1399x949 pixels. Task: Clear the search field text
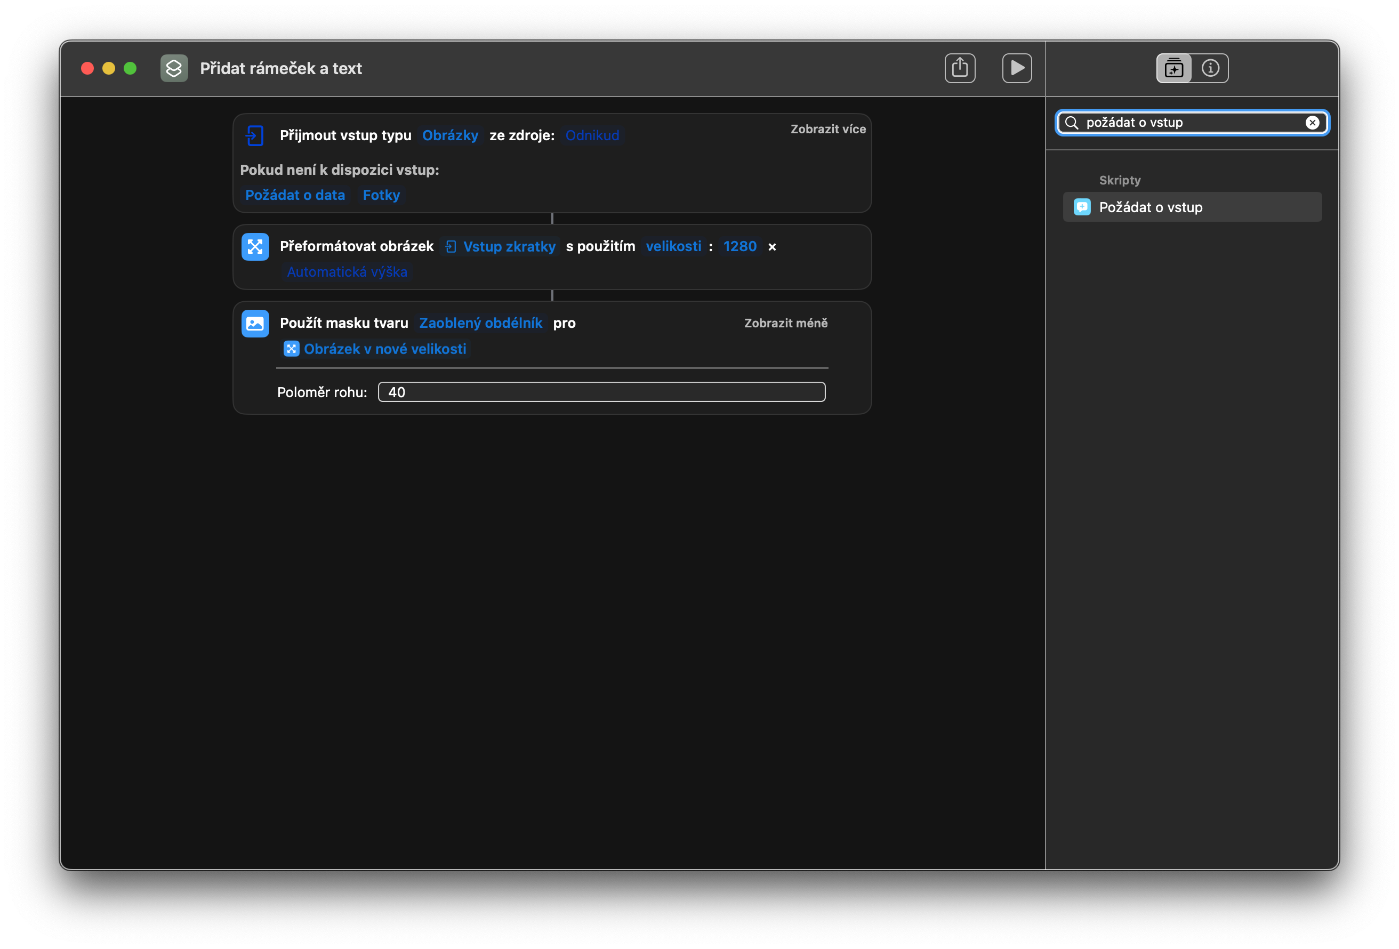pos(1312,123)
